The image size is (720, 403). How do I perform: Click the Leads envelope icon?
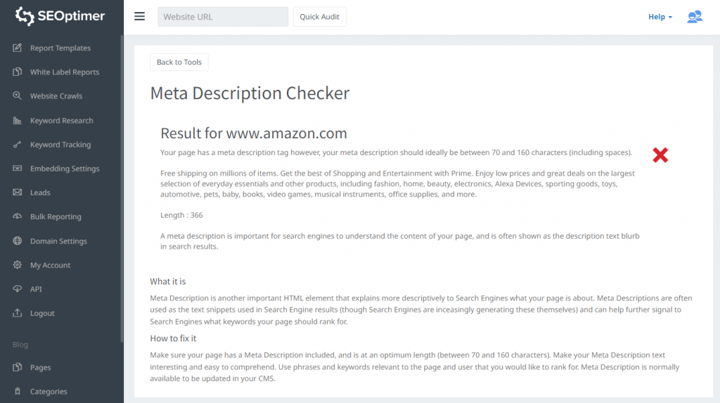click(x=17, y=192)
